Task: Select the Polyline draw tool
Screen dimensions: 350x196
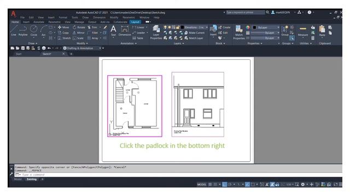Action: (x=23, y=30)
